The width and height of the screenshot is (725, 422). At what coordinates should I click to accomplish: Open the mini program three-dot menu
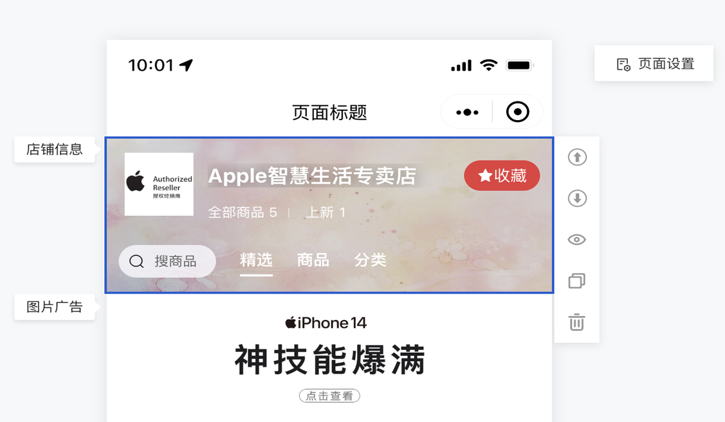click(467, 112)
